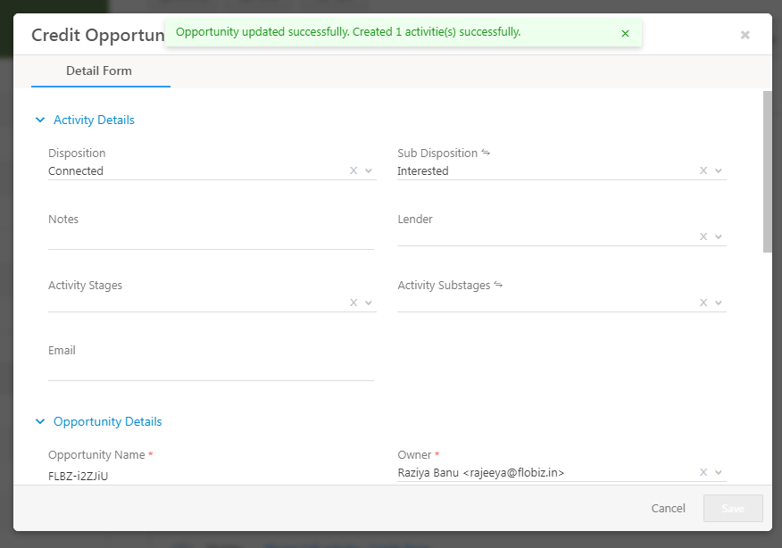Click the form's vertical scrollbar

768,170
